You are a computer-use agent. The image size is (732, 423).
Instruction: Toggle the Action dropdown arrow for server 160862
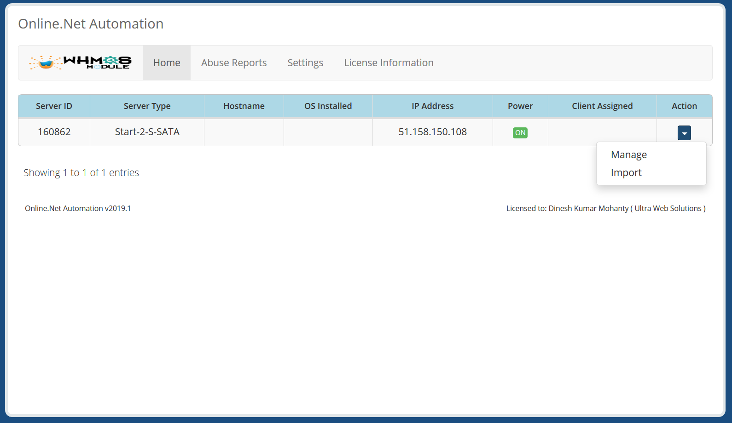point(684,133)
